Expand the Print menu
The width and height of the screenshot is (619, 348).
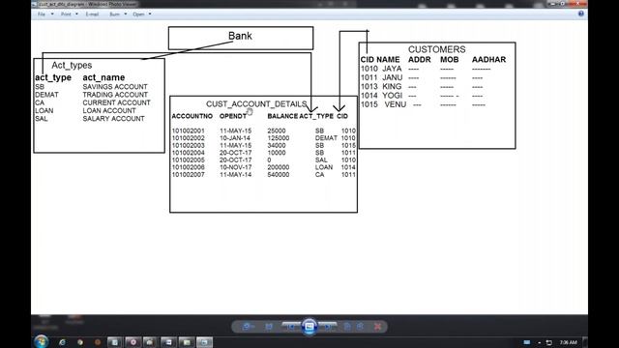70,14
